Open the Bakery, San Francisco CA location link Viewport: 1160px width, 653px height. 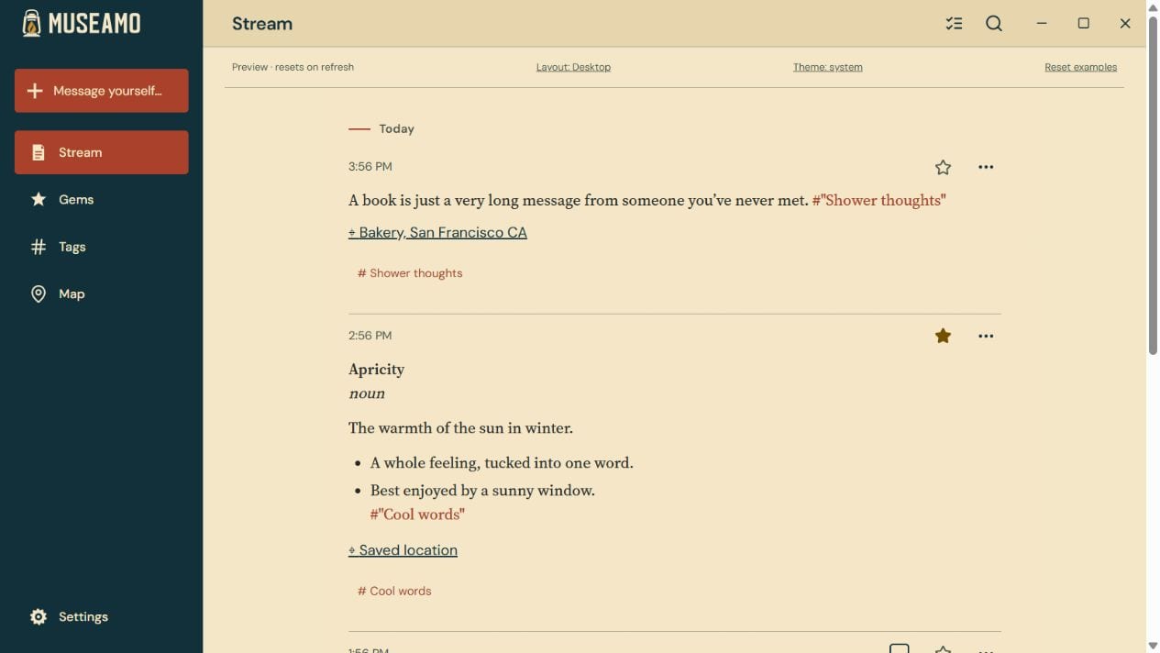pyautogui.click(x=437, y=232)
